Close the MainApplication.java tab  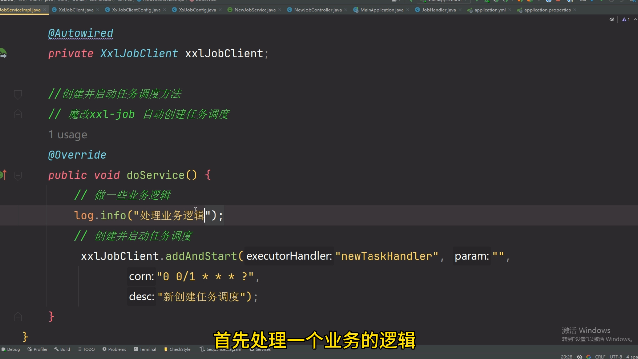coord(408,10)
